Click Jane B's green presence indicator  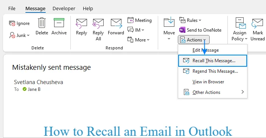pyautogui.click(x=25, y=89)
